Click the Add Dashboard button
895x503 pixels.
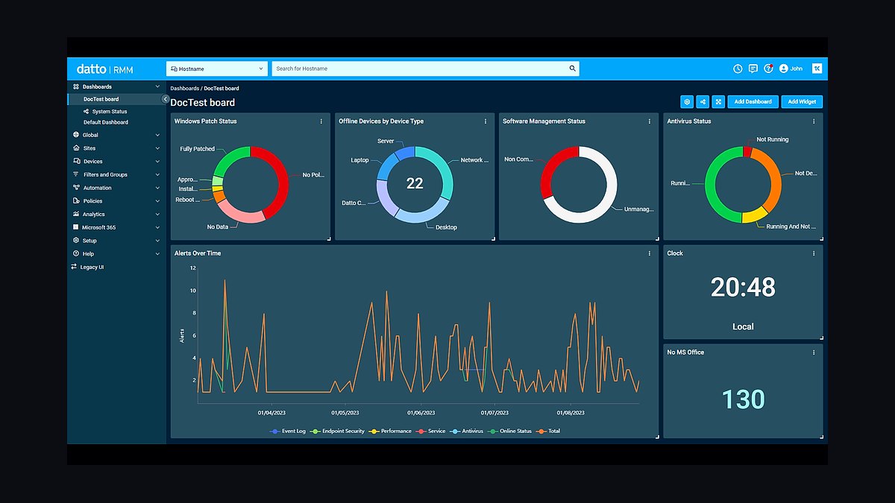(x=753, y=102)
